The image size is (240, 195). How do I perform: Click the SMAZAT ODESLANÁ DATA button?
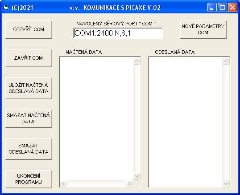click(x=29, y=149)
